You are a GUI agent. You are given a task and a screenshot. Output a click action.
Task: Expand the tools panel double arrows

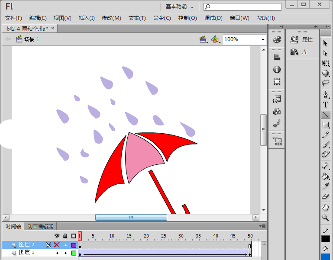tap(327, 26)
